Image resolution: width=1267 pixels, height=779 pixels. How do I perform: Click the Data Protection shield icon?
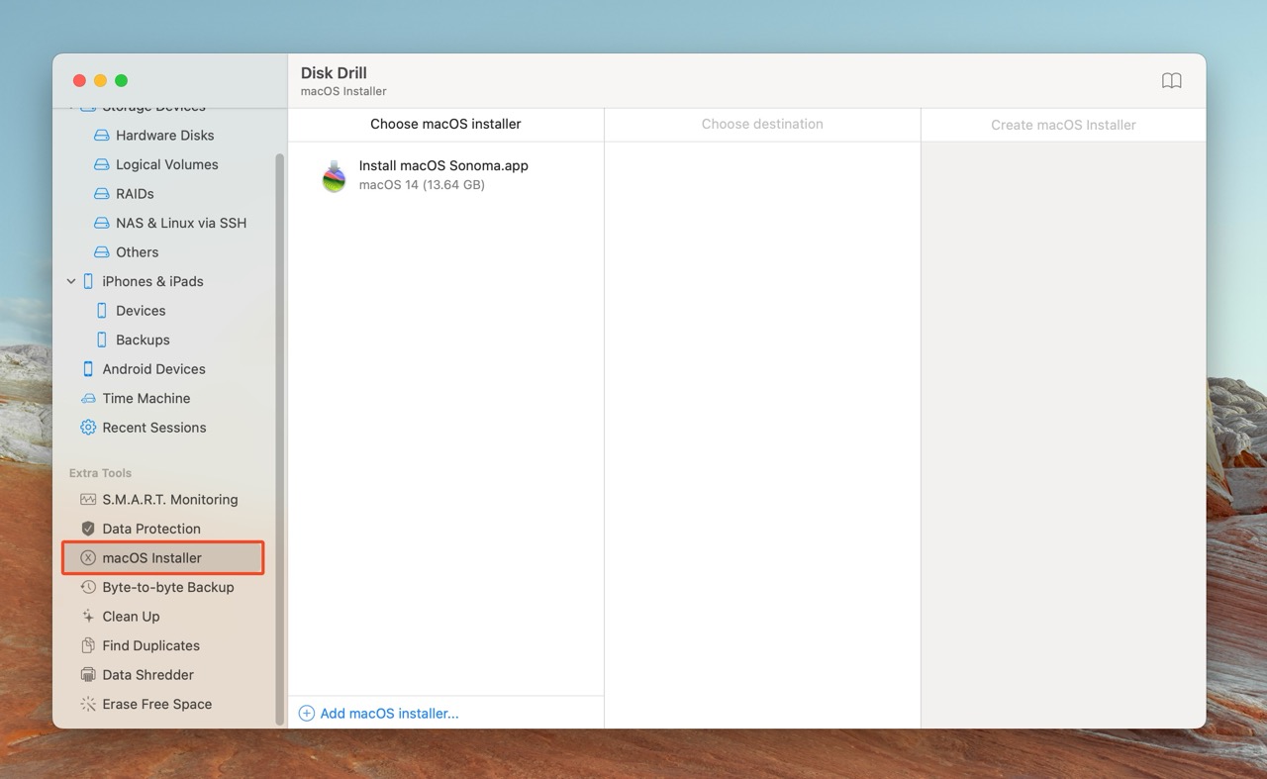point(88,529)
